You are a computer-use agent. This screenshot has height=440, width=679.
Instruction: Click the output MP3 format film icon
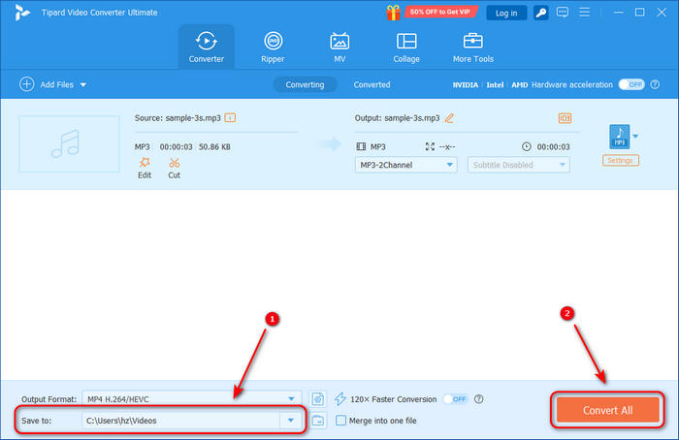click(x=361, y=146)
